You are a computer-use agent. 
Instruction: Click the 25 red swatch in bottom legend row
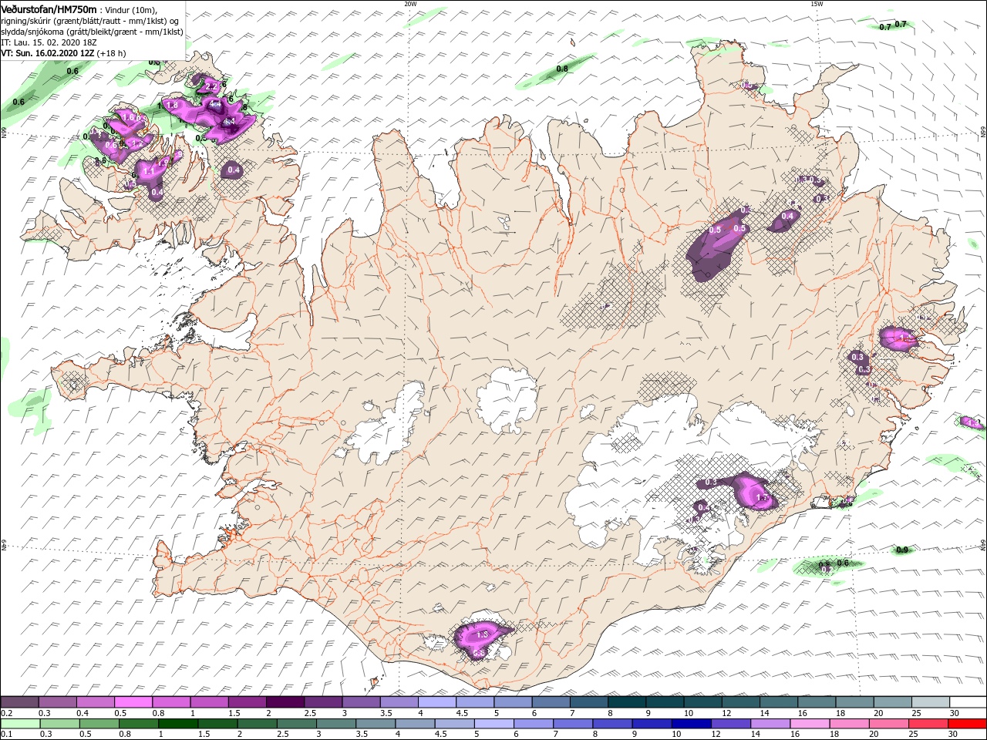pos(928,724)
